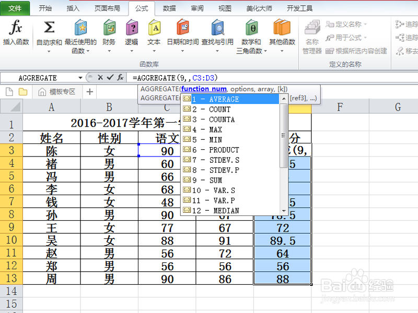The image size is (418, 313).
Task: Switch to the Data (数据) tab
Action: click(169, 8)
